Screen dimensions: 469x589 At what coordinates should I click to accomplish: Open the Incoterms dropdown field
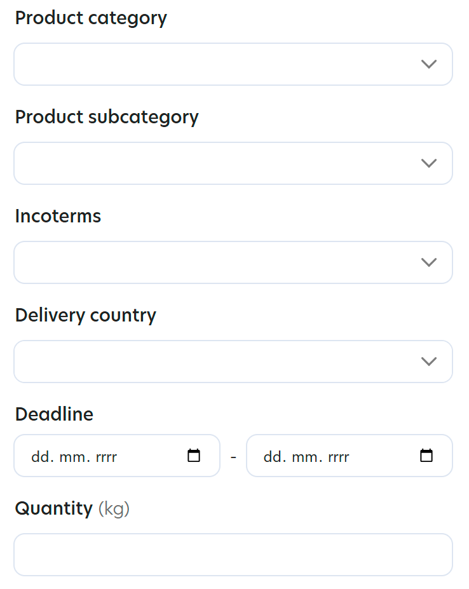216,262
